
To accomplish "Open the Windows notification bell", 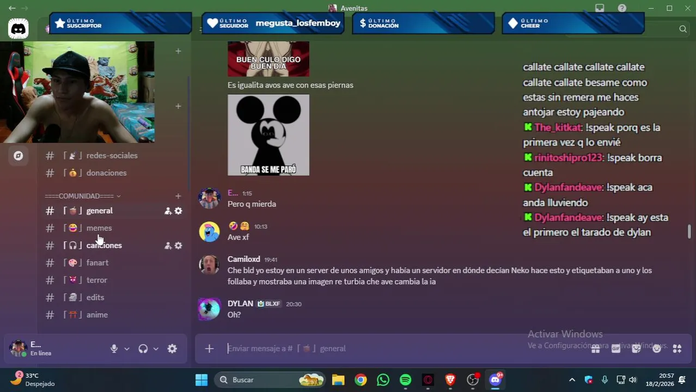I will tap(682, 380).
